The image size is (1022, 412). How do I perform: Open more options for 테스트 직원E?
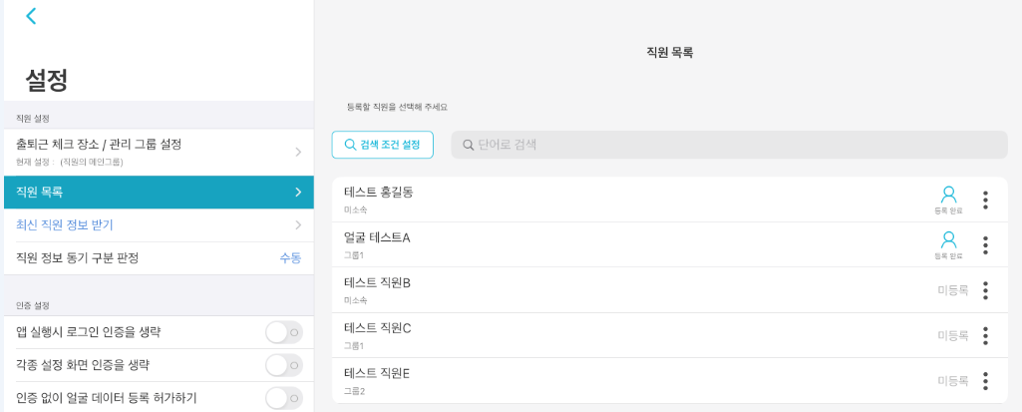click(x=985, y=380)
